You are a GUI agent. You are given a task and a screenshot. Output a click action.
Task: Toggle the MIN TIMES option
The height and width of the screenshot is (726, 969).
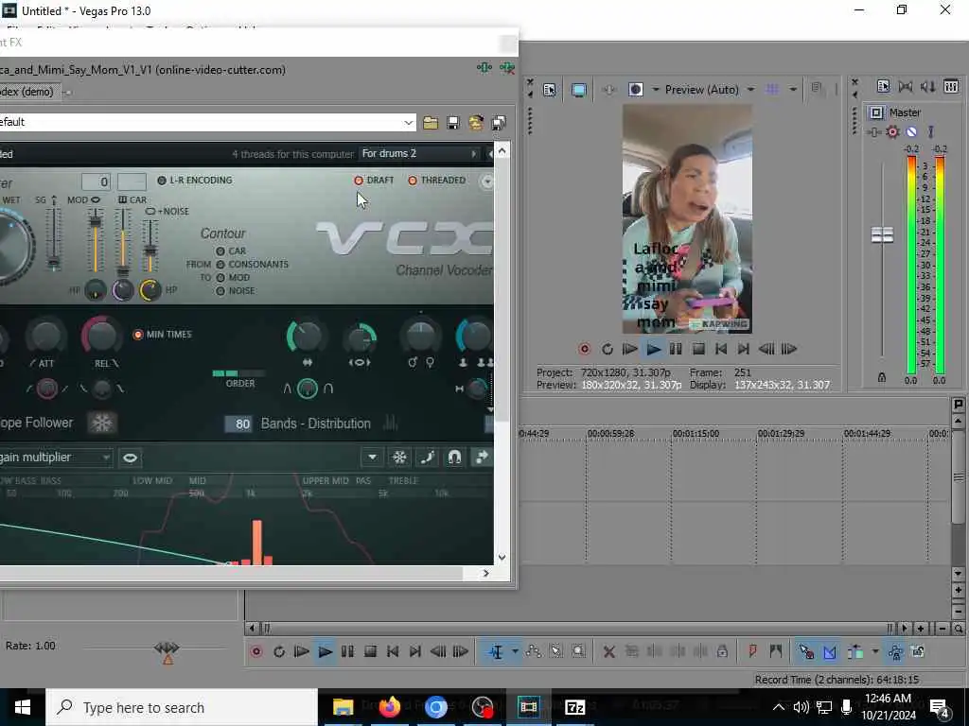pos(163,335)
